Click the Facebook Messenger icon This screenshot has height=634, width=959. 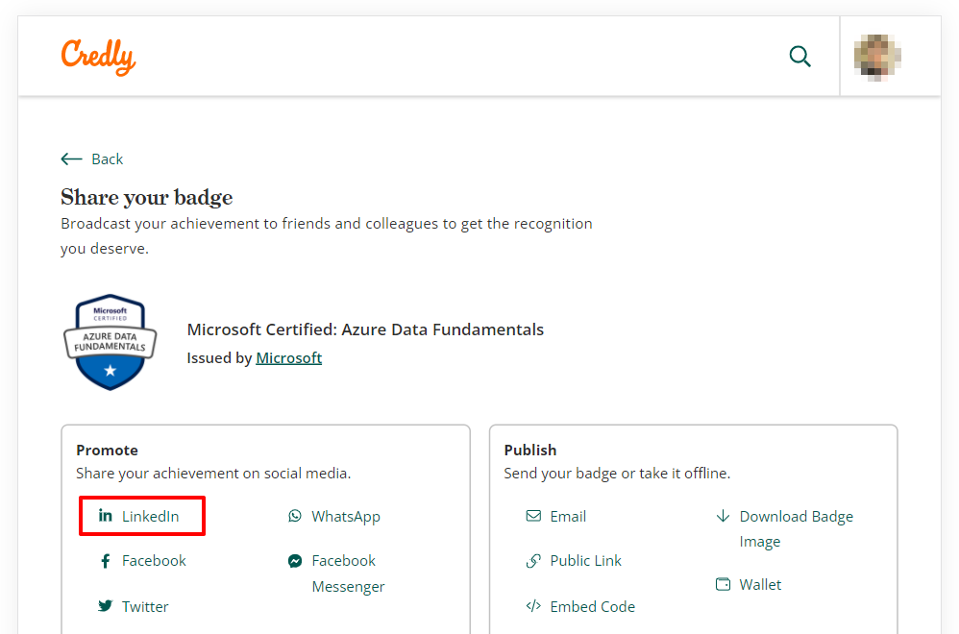point(295,561)
